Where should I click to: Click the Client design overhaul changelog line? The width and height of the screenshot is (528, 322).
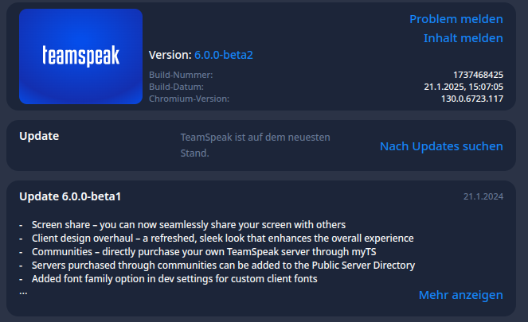click(222, 238)
